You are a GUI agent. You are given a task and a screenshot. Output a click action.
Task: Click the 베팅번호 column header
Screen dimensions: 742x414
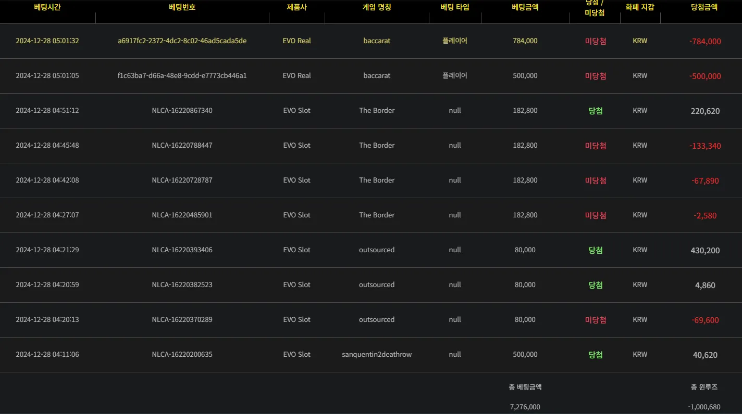pyautogui.click(x=182, y=7)
